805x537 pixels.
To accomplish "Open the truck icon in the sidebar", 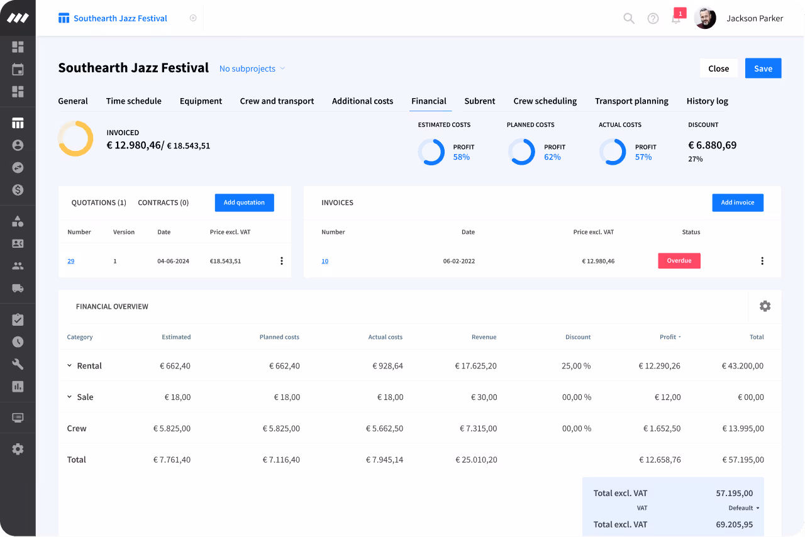I will pyautogui.click(x=18, y=288).
